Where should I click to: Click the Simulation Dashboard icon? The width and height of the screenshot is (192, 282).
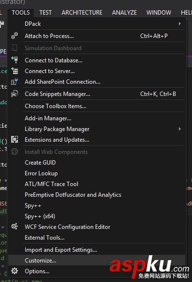click(x=15, y=48)
